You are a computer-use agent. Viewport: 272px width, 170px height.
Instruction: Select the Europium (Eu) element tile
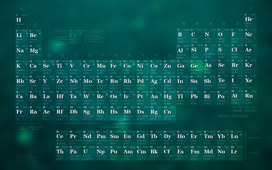[129, 138]
